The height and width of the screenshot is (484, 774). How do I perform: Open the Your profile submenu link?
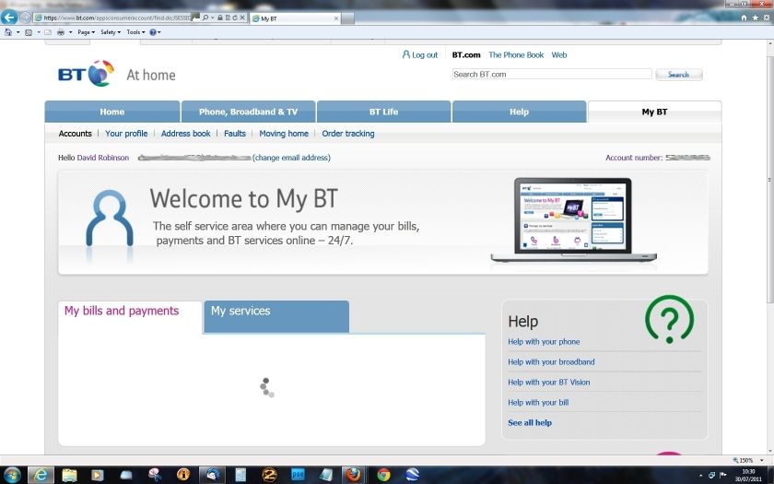[x=126, y=134]
